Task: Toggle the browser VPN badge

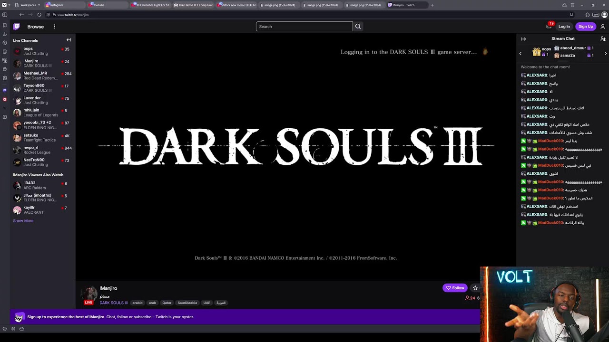Action: point(596,15)
